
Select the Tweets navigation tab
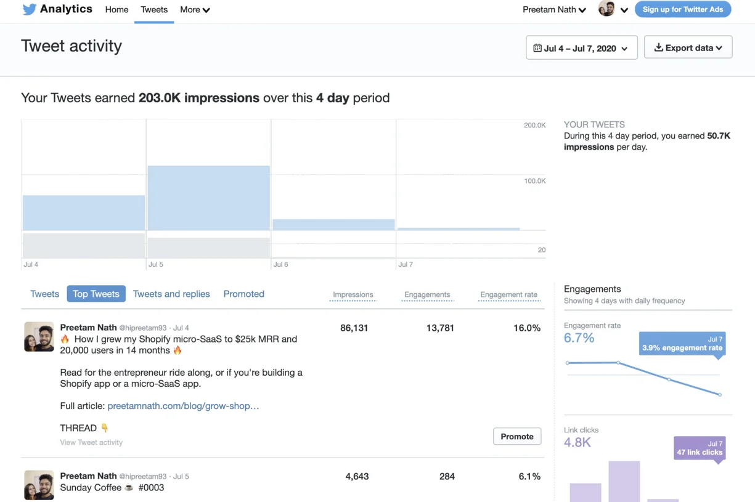coord(154,10)
